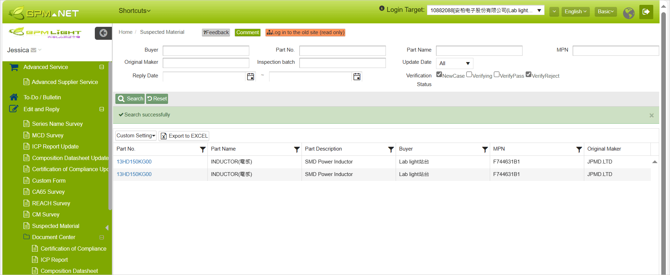Click the Part No. column filter icon

point(203,150)
